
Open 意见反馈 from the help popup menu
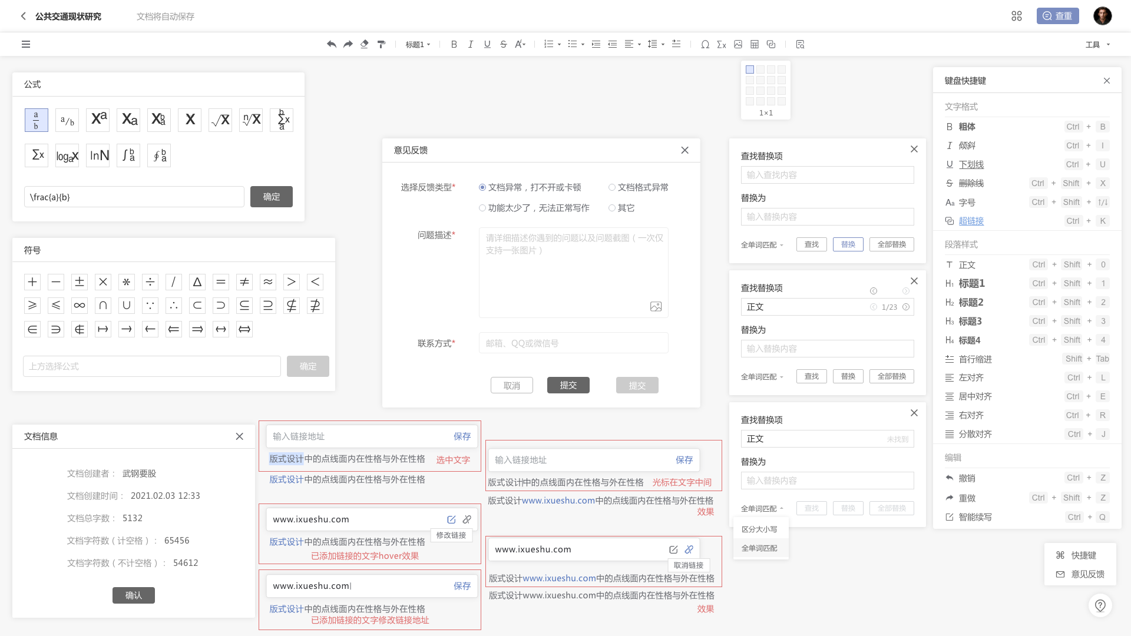[1080, 574]
